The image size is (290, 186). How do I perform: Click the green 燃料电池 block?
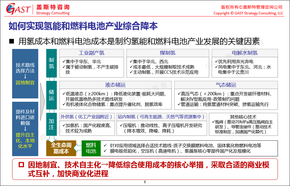[91, 148]
